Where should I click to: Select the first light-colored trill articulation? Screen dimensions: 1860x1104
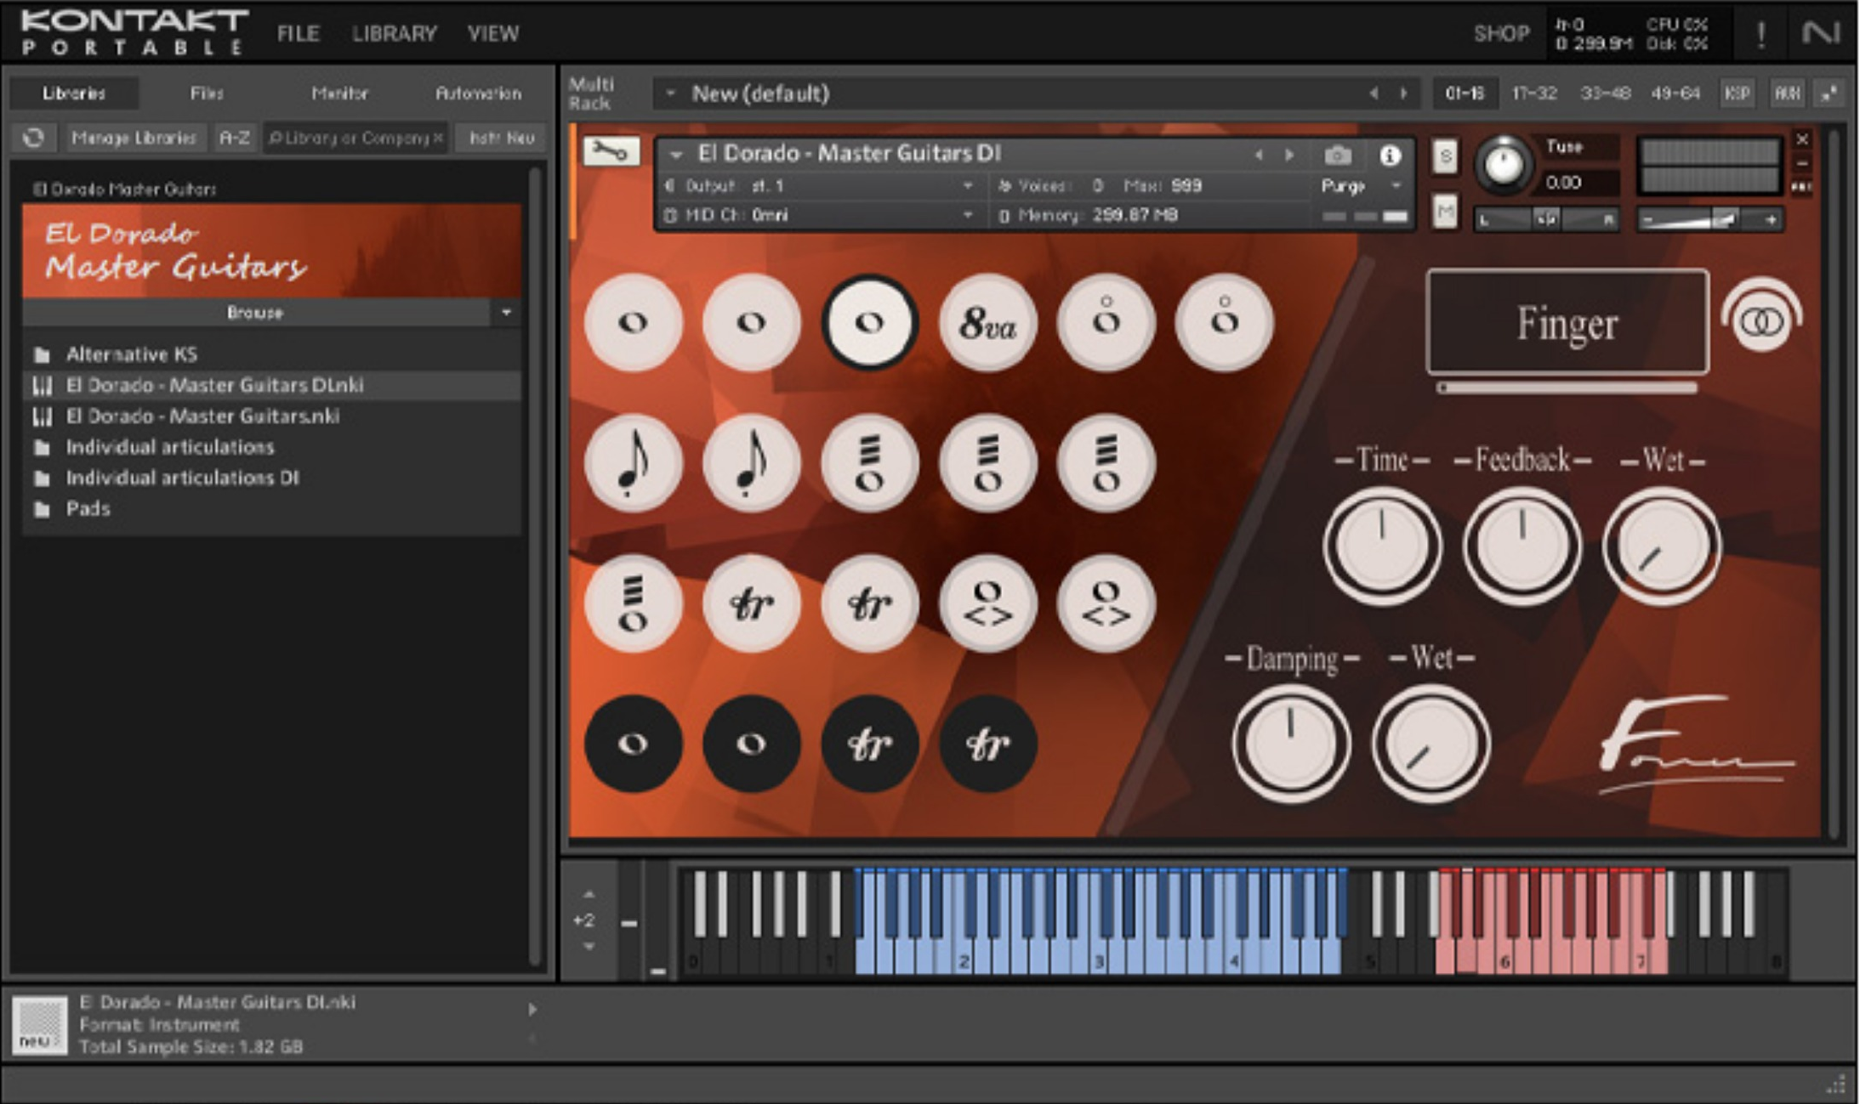(751, 603)
